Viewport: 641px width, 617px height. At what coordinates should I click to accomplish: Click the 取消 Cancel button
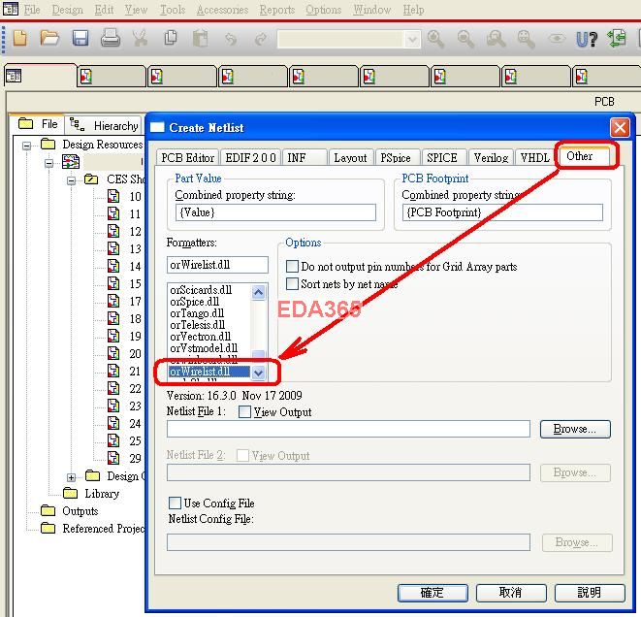[x=511, y=592]
